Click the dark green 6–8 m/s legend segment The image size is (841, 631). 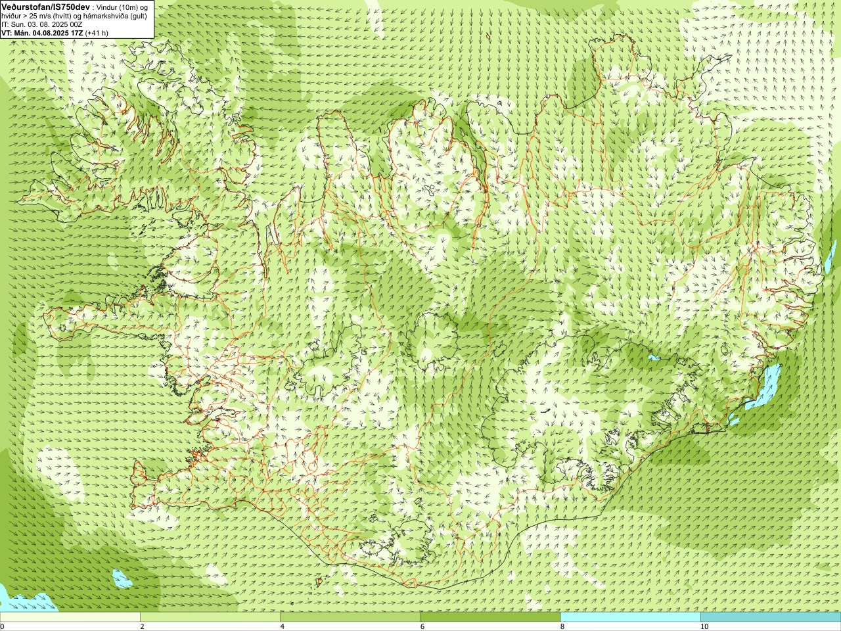[490, 617]
